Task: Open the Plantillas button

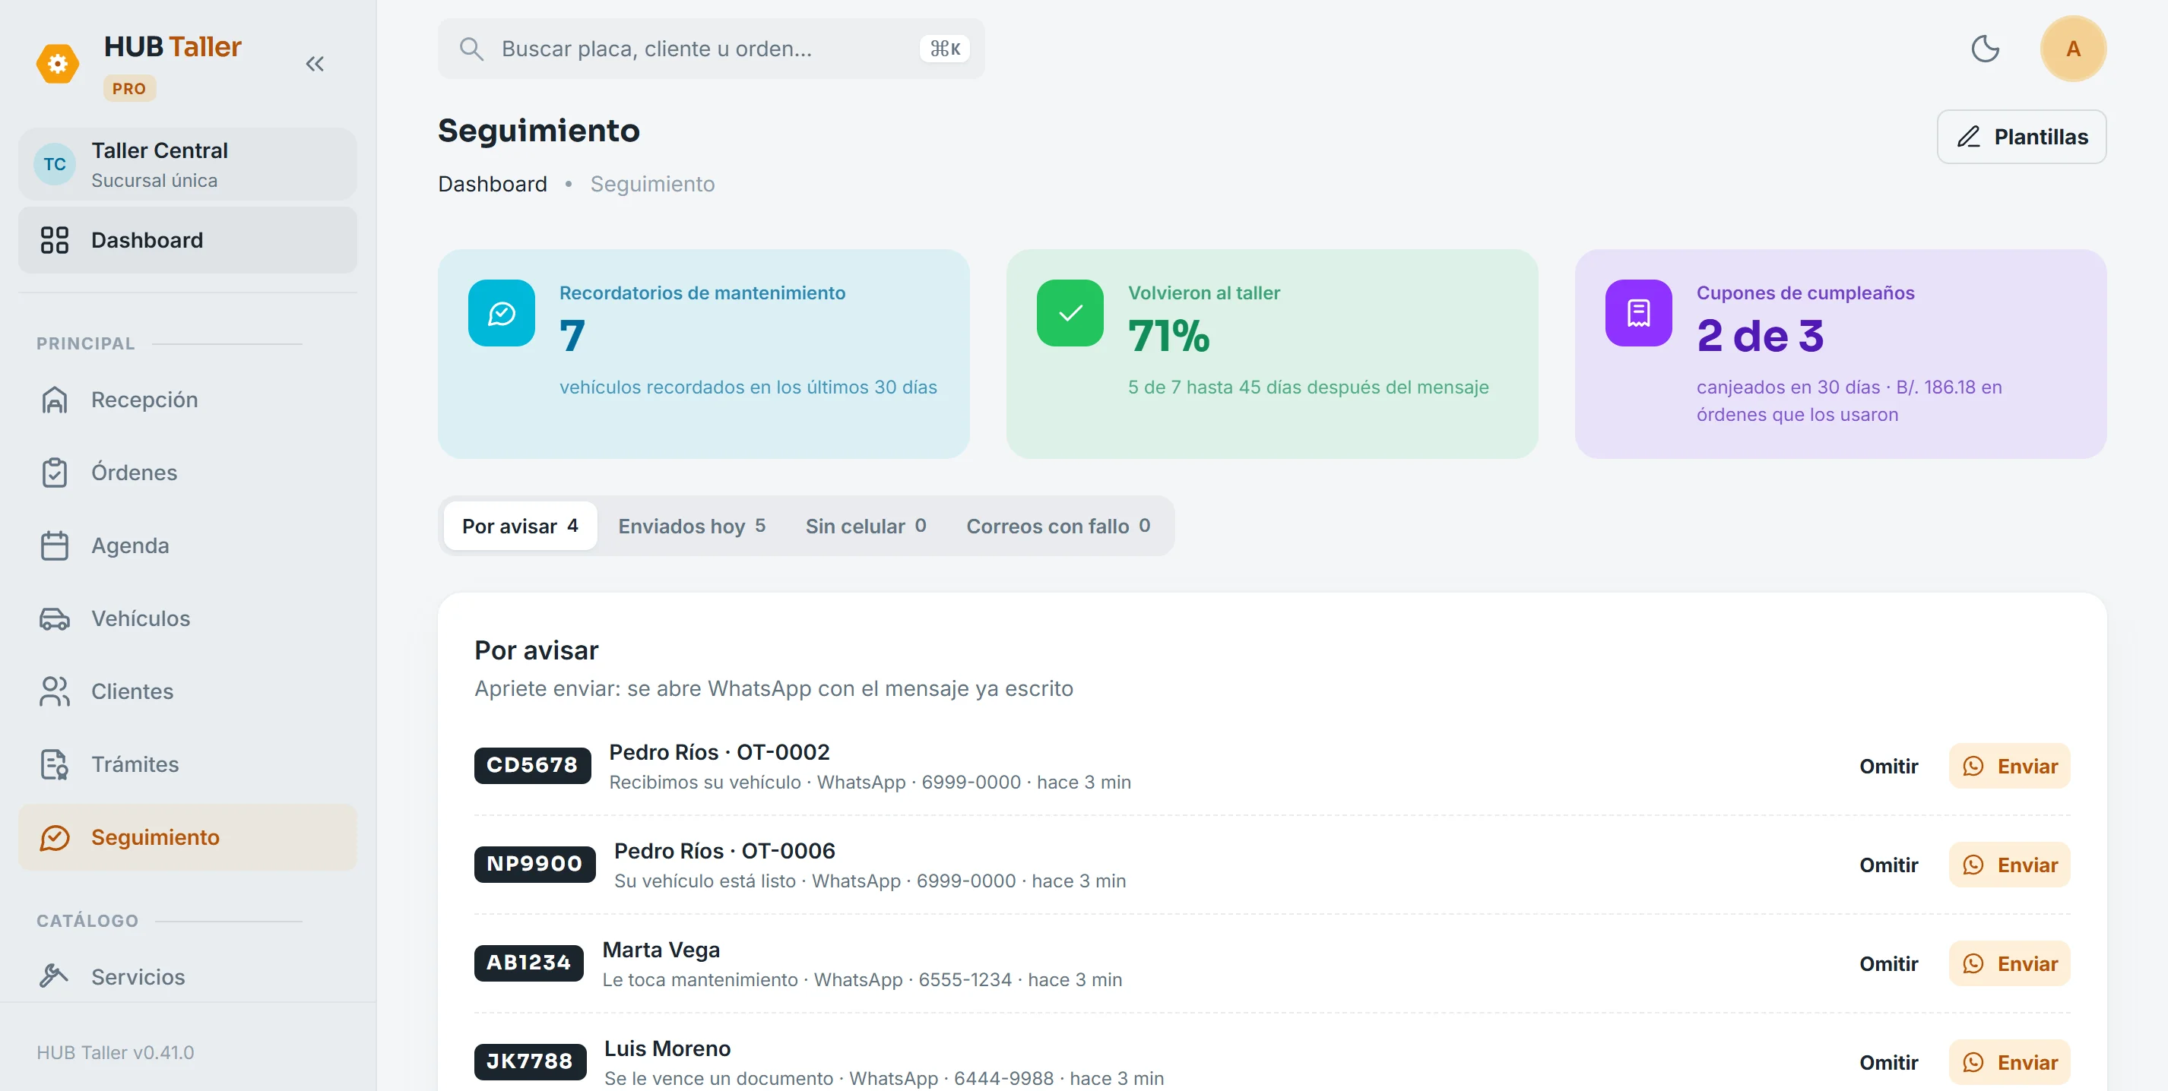Action: pyautogui.click(x=2021, y=136)
